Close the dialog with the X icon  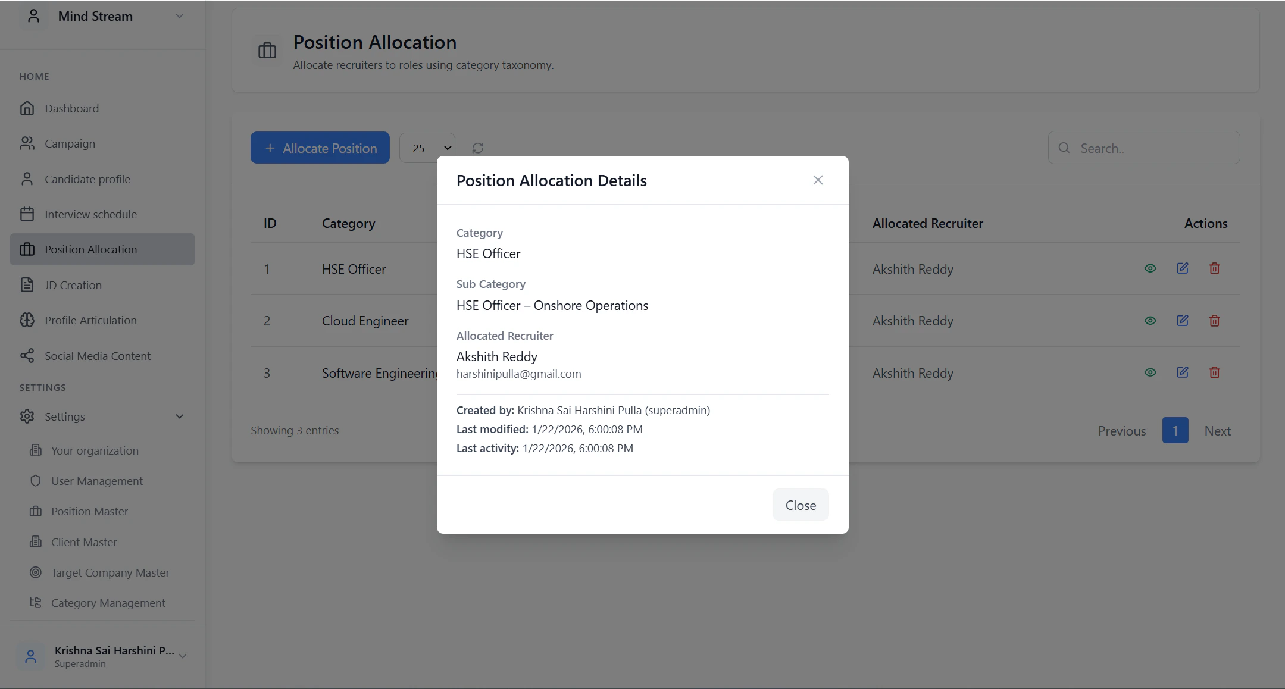click(818, 180)
